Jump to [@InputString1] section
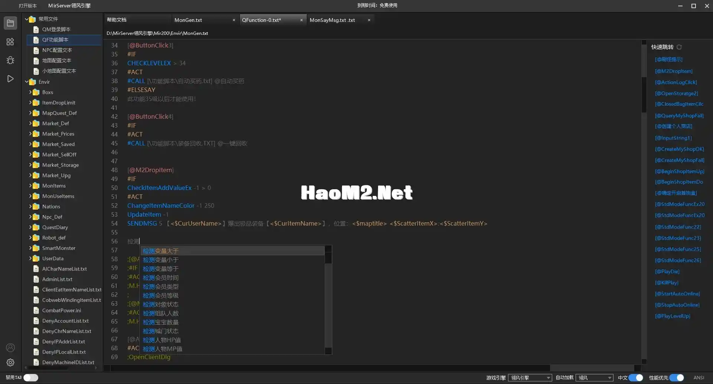 click(673, 138)
